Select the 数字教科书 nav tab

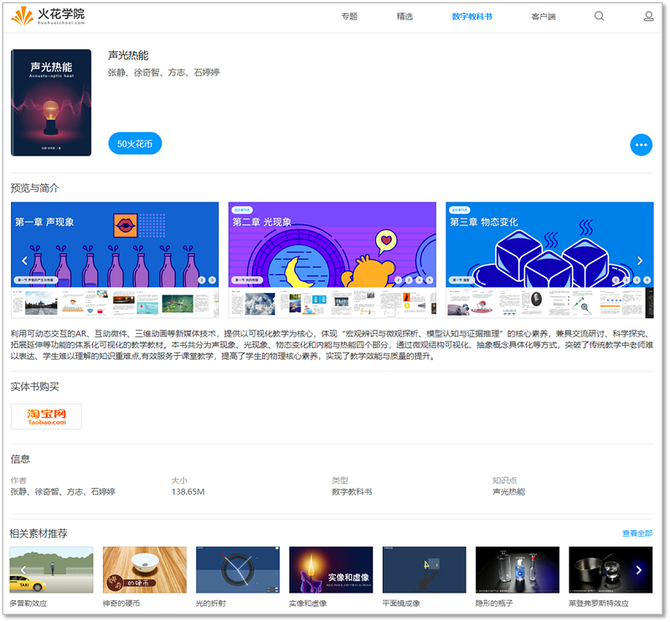click(x=472, y=17)
